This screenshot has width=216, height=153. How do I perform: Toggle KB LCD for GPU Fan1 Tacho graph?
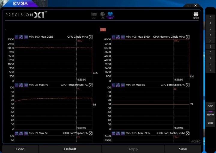pyautogui.click(x=118, y=133)
